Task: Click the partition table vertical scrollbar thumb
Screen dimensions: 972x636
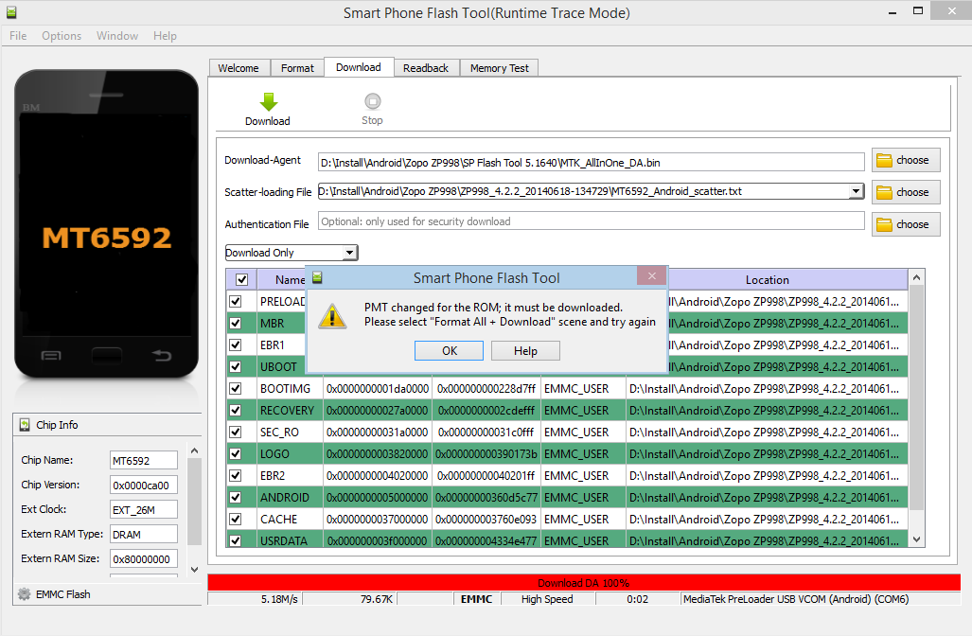Action: point(917,397)
